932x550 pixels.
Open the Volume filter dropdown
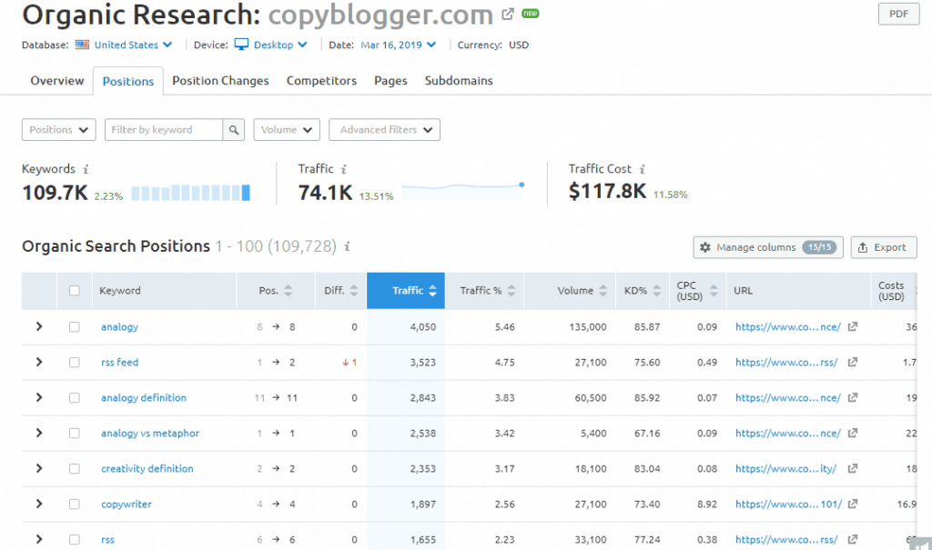click(287, 129)
